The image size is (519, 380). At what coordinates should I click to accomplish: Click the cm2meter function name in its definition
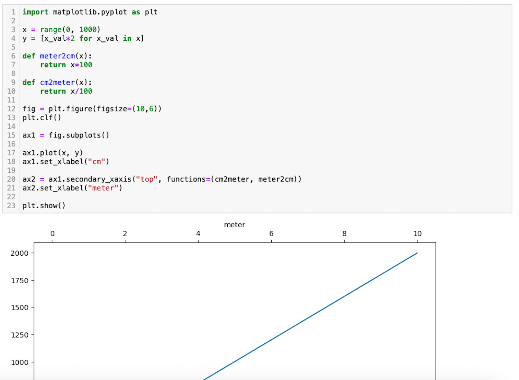pos(57,83)
